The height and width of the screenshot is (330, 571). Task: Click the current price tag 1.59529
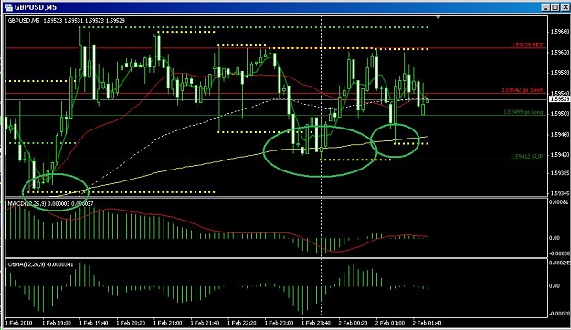559,99
